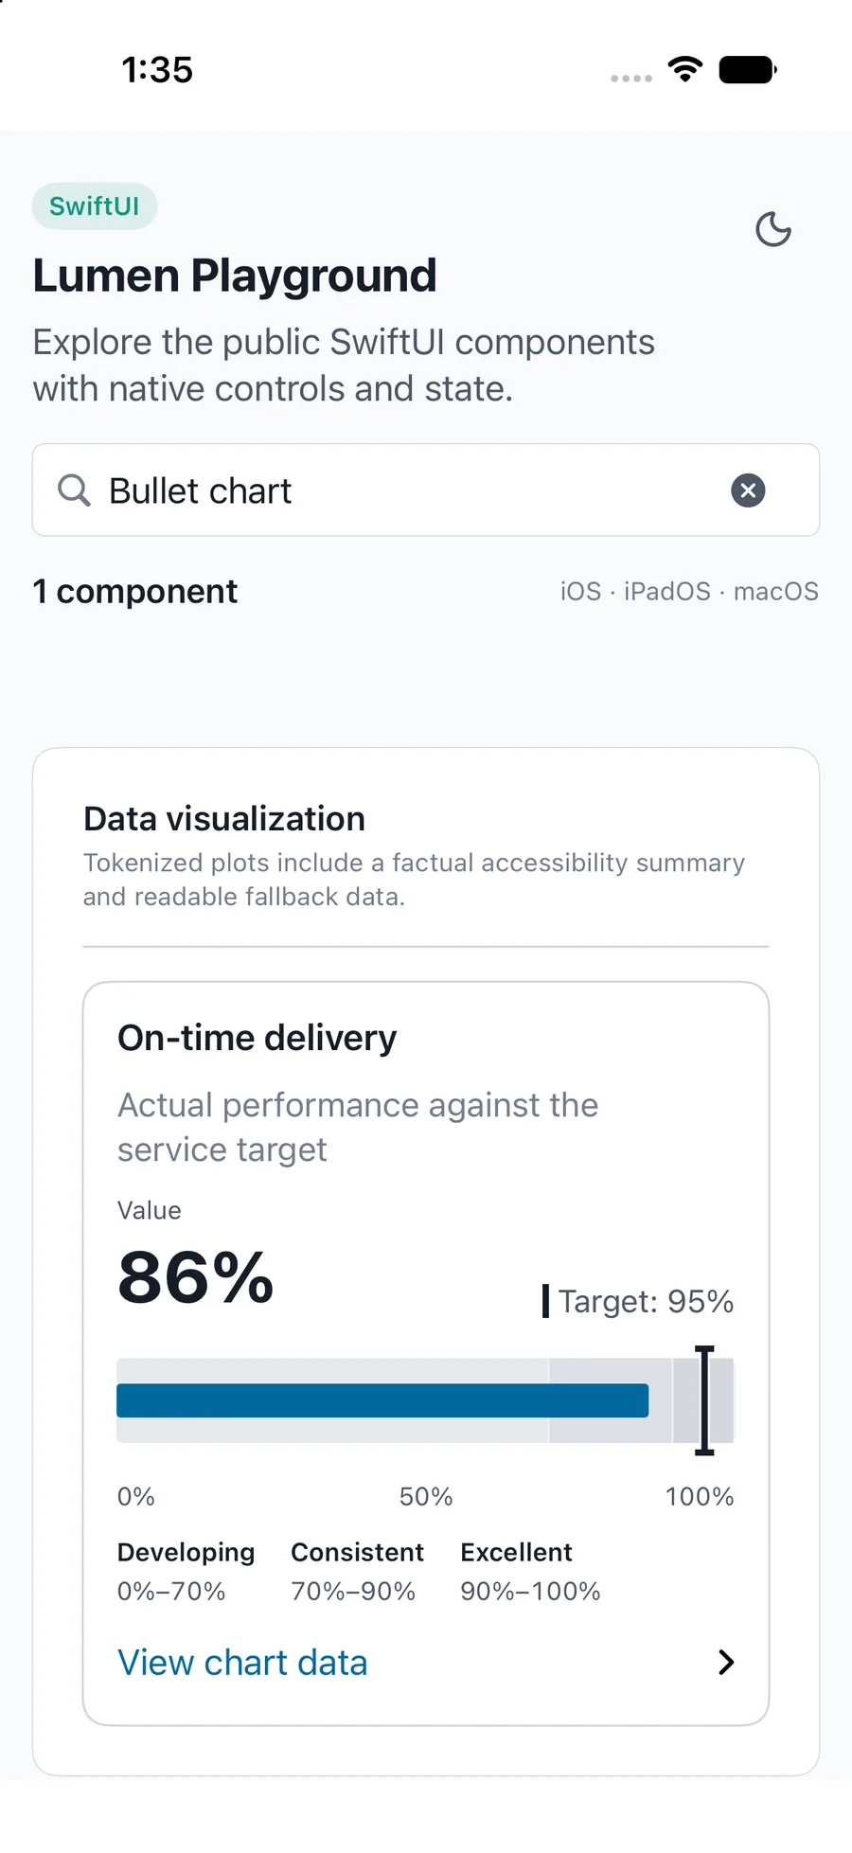The height and width of the screenshot is (1853, 852).
Task: Select the Consistent range label
Action: tap(358, 1552)
